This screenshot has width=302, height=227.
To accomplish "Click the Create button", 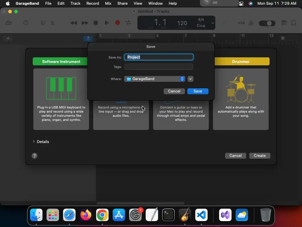I will (260, 155).
